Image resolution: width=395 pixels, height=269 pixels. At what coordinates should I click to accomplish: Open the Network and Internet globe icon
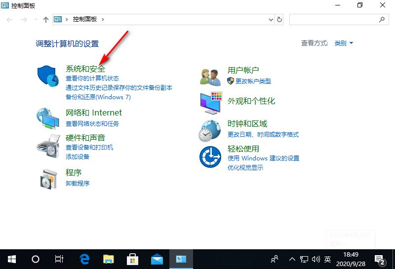(x=48, y=118)
